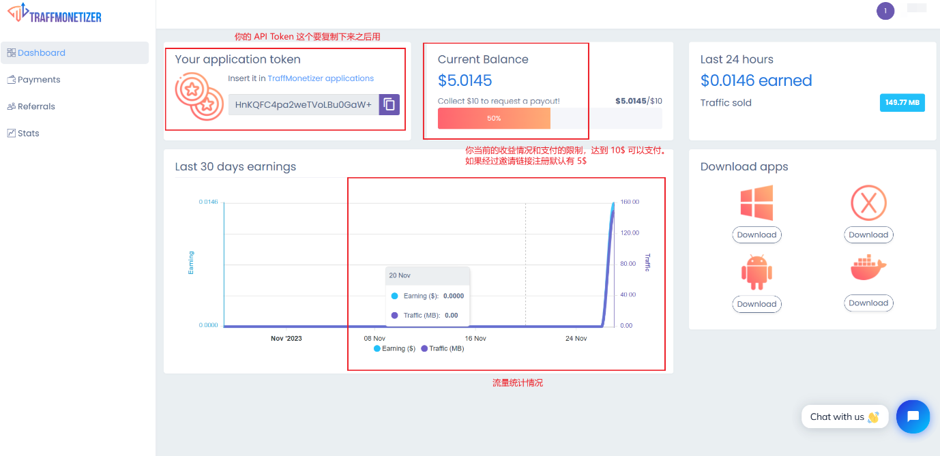The width and height of the screenshot is (940, 456).
Task: Click the macOS X app icon
Action: point(868,202)
